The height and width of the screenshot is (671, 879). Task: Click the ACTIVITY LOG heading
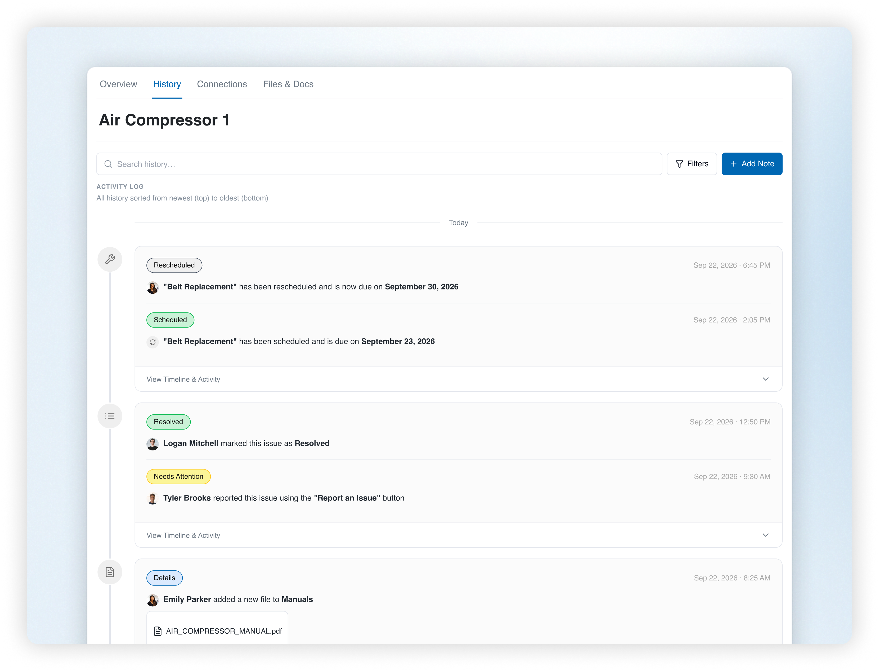pyautogui.click(x=120, y=186)
